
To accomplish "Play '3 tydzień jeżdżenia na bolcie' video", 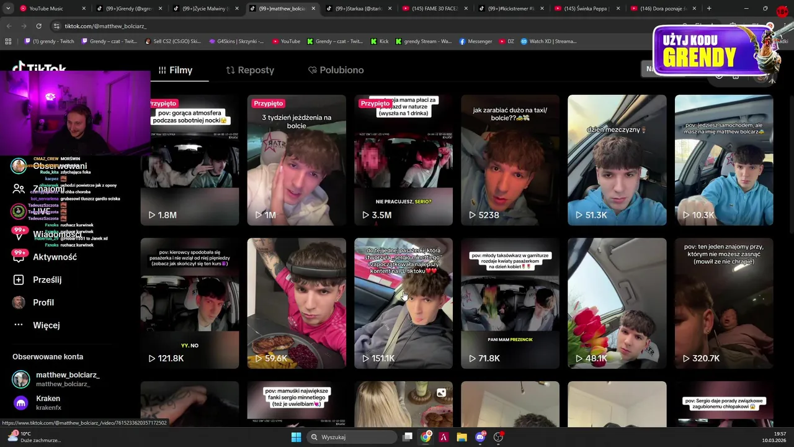I will click(297, 160).
